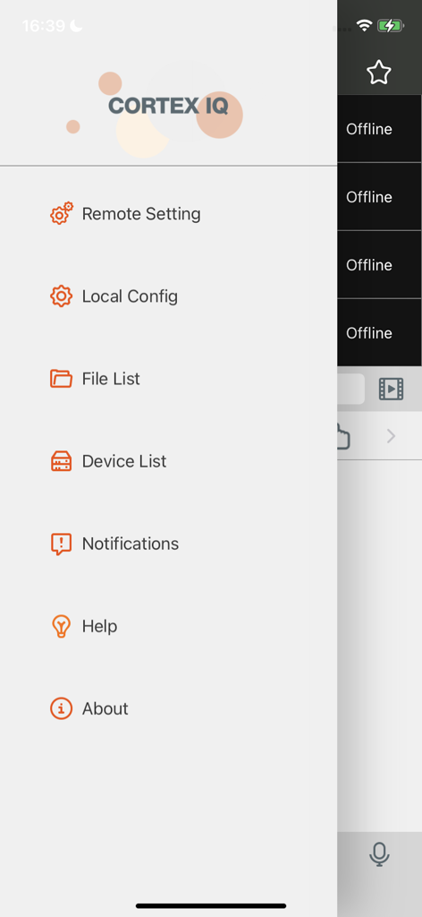Viewport: 422px width, 917px height.
Task: Open Remote Setting menu item
Action: click(x=168, y=214)
